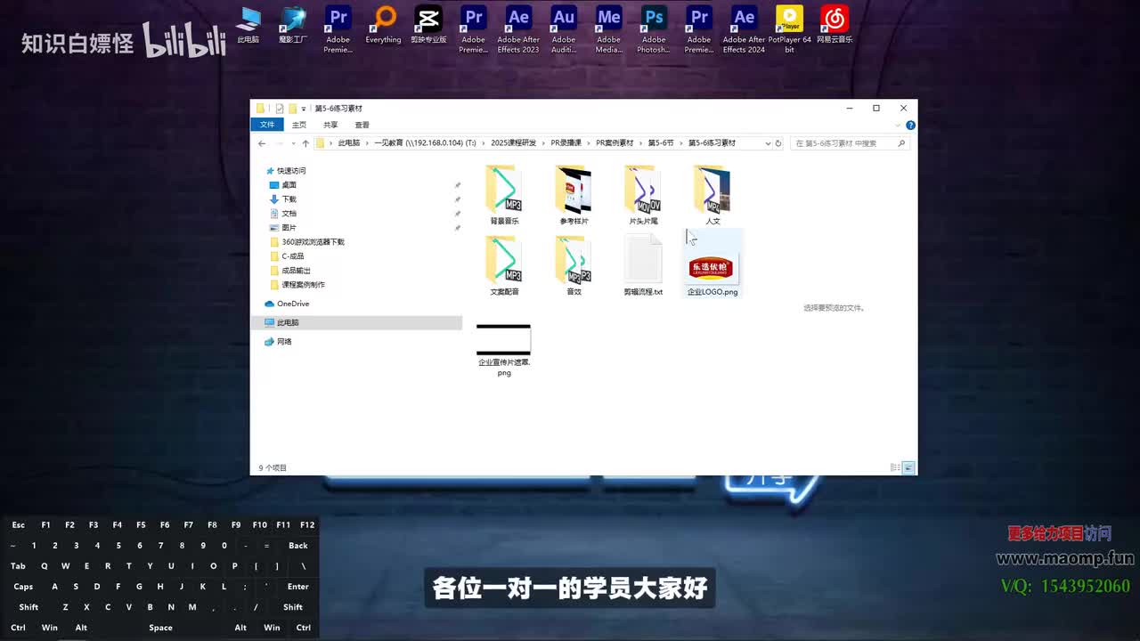This screenshot has height=641, width=1140.
Task: Select 企业LOGO.png image thumbnail
Action: [712, 265]
